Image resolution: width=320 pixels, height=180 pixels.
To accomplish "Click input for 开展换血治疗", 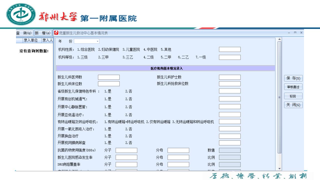I will pyautogui.click(x=230, y=136).
